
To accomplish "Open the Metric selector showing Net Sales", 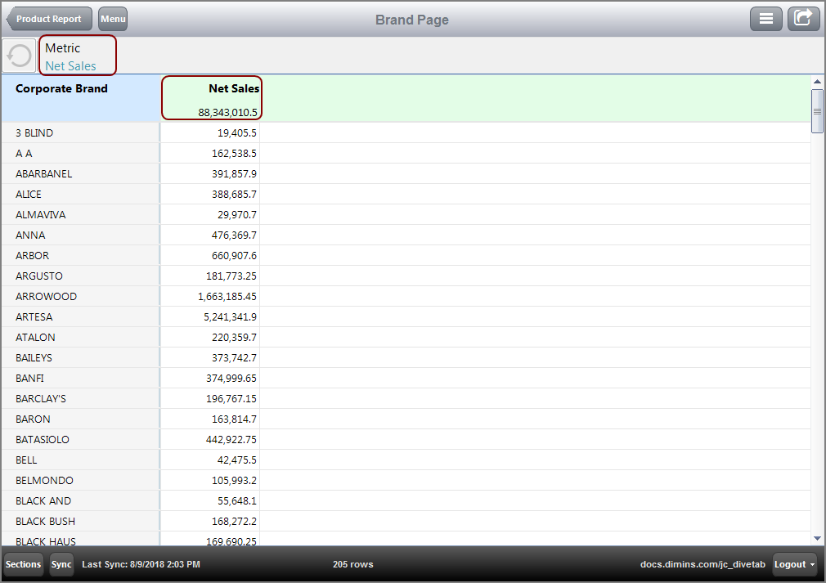I will point(77,56).
